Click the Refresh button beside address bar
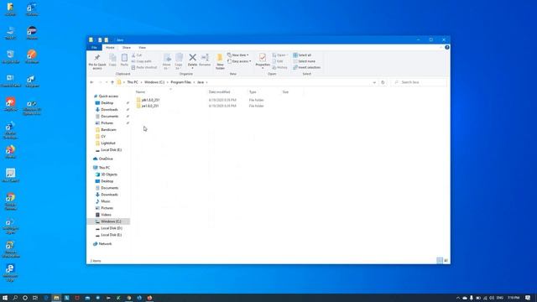Viewport: 537px width, 302px height. (383, 82)
